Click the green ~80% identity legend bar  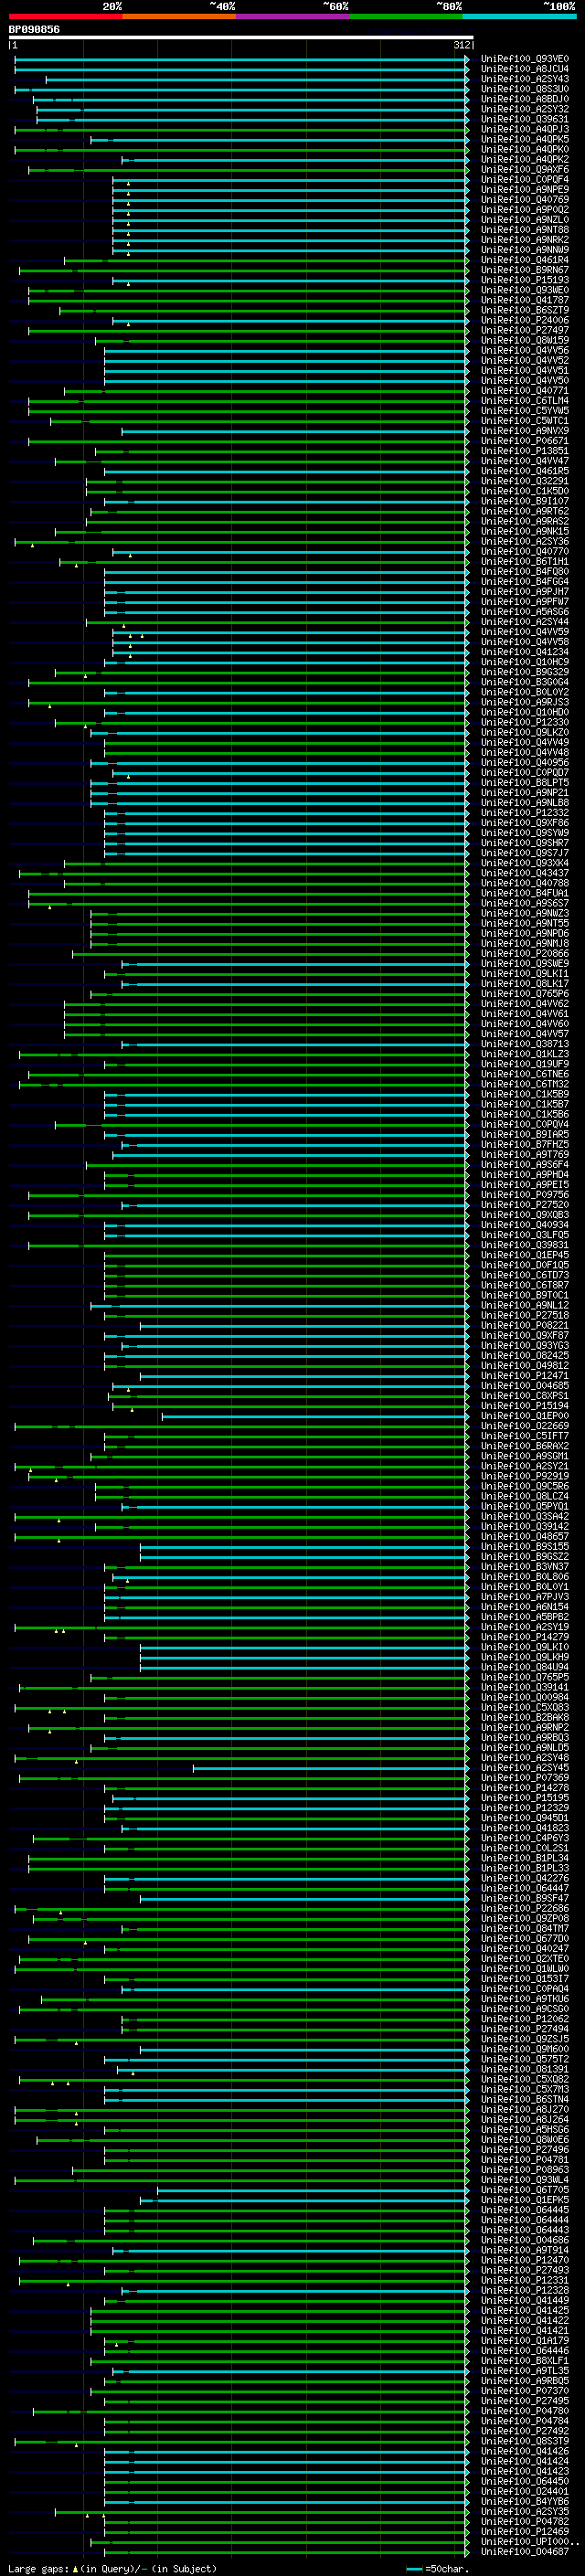point(406,16)
